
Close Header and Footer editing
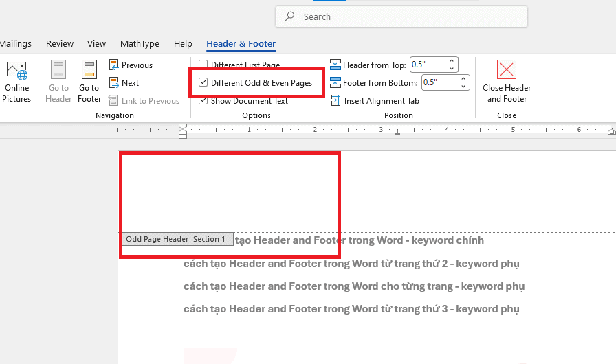507,82
